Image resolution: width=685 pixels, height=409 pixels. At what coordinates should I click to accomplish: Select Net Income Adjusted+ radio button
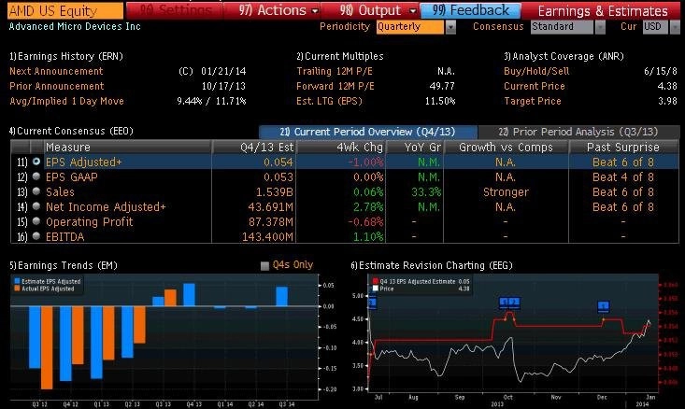[x=36, y=206]
